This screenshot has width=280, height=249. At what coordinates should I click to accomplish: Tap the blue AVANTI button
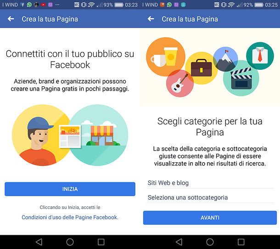[210, 218]
